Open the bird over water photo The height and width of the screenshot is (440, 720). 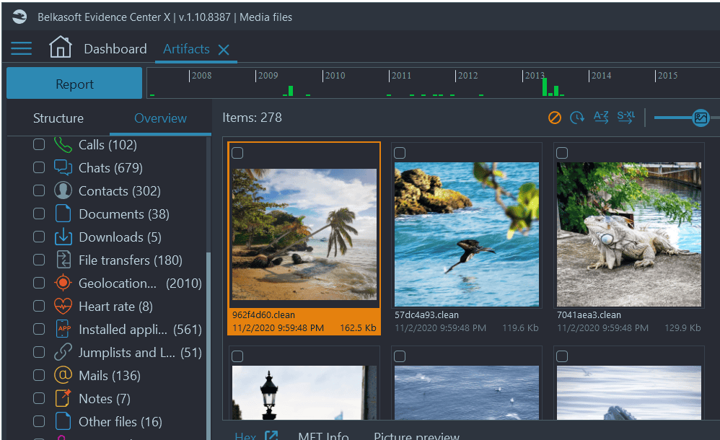coord(467,234)
